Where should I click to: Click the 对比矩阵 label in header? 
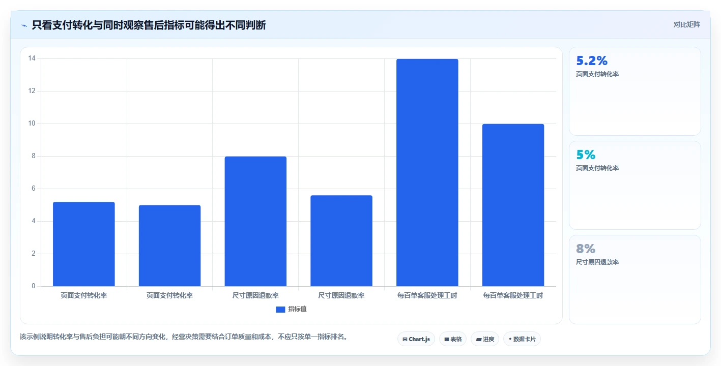click(x=687, y=24)
